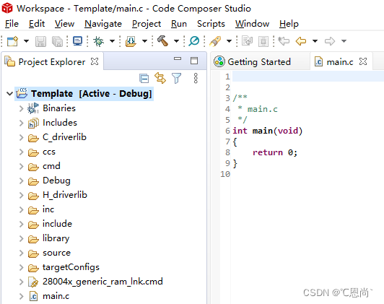
Task: Click the build configuration curly-brace icon
Action: coord(131,41)
